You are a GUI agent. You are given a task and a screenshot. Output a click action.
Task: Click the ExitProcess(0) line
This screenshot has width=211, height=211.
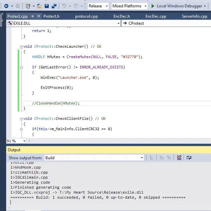(x=57, y=87)
